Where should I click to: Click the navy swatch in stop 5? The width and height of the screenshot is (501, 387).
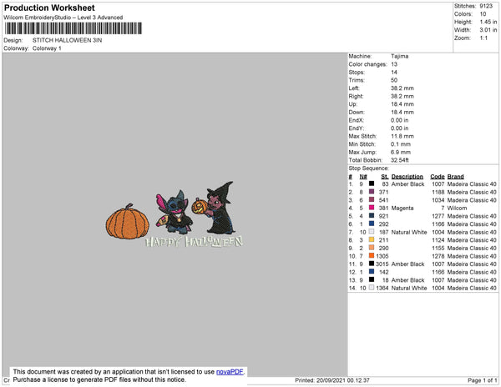[372, 215]
